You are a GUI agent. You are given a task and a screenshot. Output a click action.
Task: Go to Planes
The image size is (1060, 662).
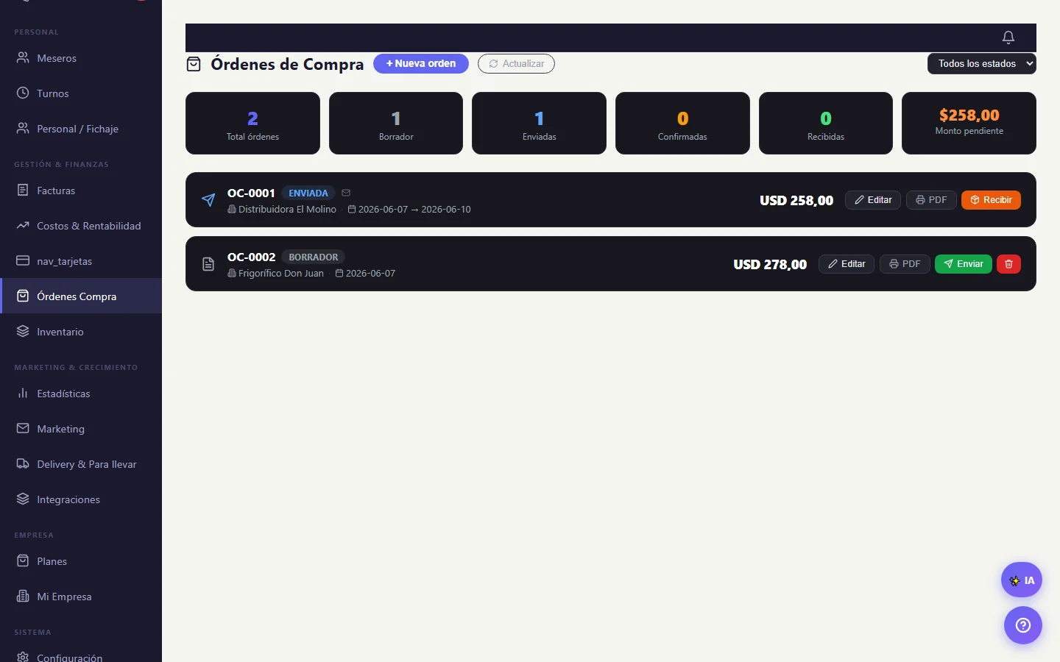(x=81, y=561)
